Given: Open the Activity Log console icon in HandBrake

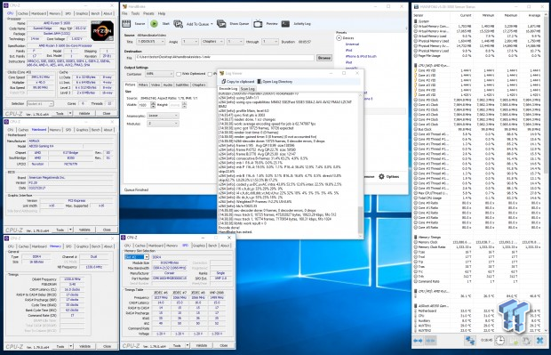Looking at the screenshot, I should pos(285,23).
